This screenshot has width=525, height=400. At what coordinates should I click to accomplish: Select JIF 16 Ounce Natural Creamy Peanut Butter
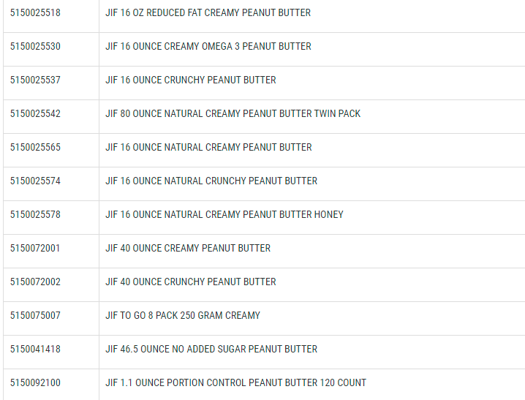tap(208, 148)
